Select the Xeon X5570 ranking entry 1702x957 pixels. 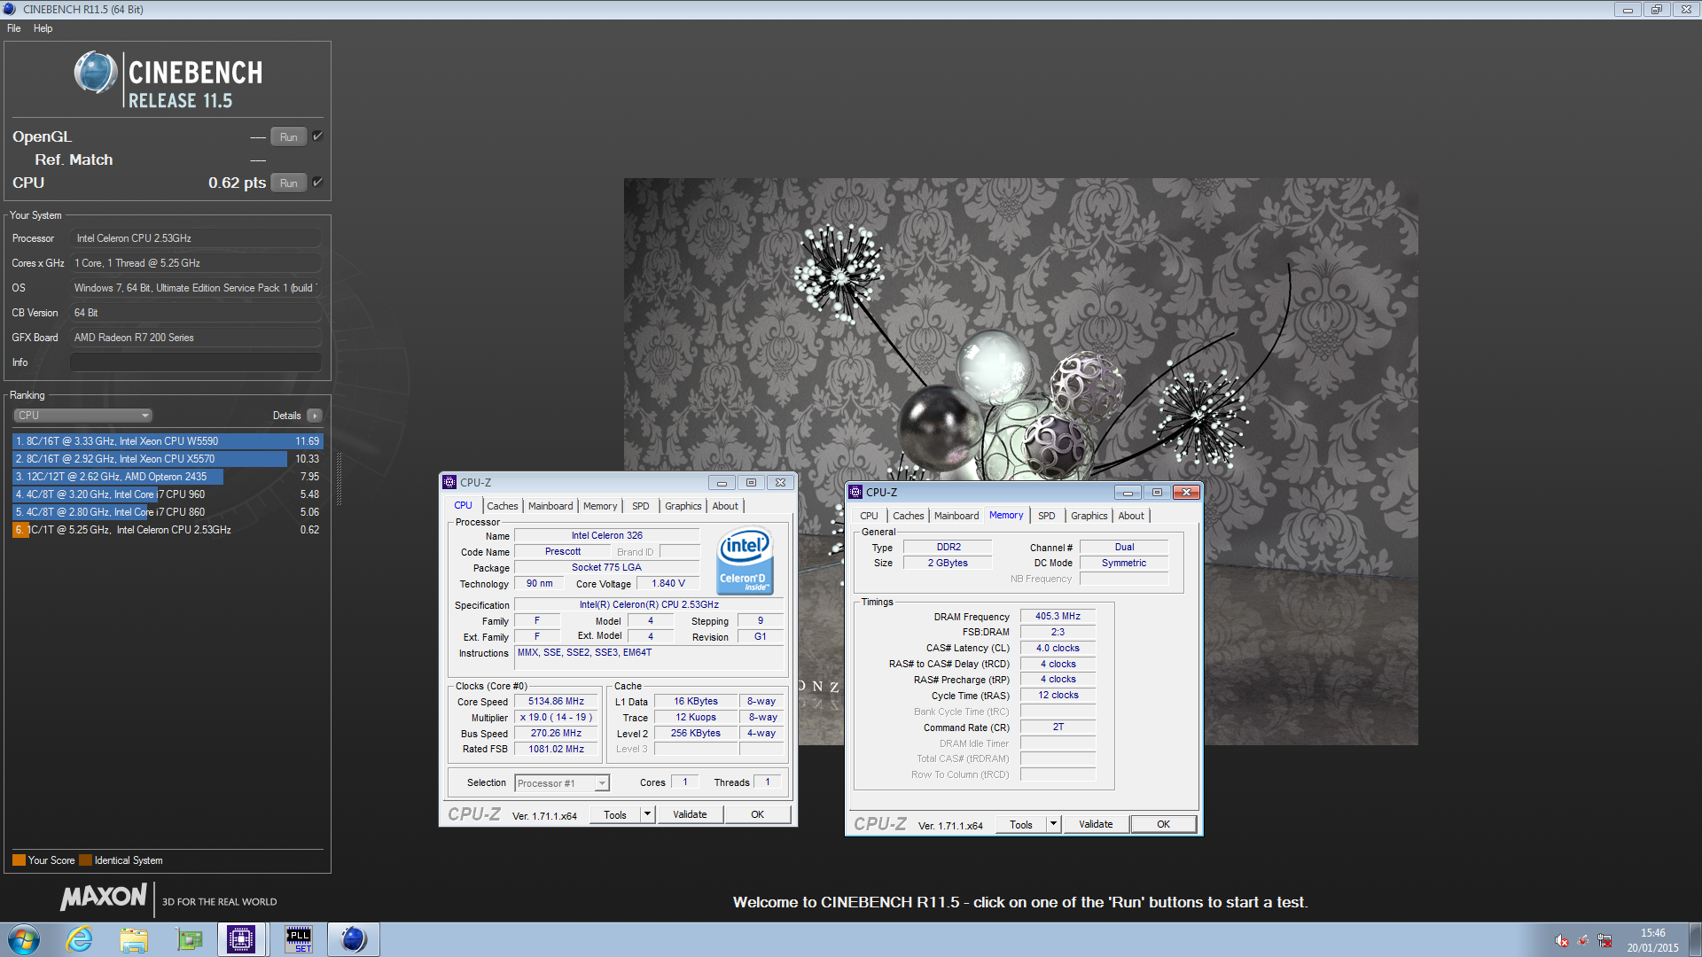pyautogui.click(x=168, y=459)
